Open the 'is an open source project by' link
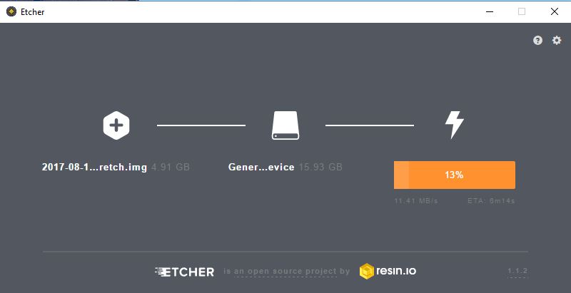This screenshot has width=571, height=293. pos(287,271)
